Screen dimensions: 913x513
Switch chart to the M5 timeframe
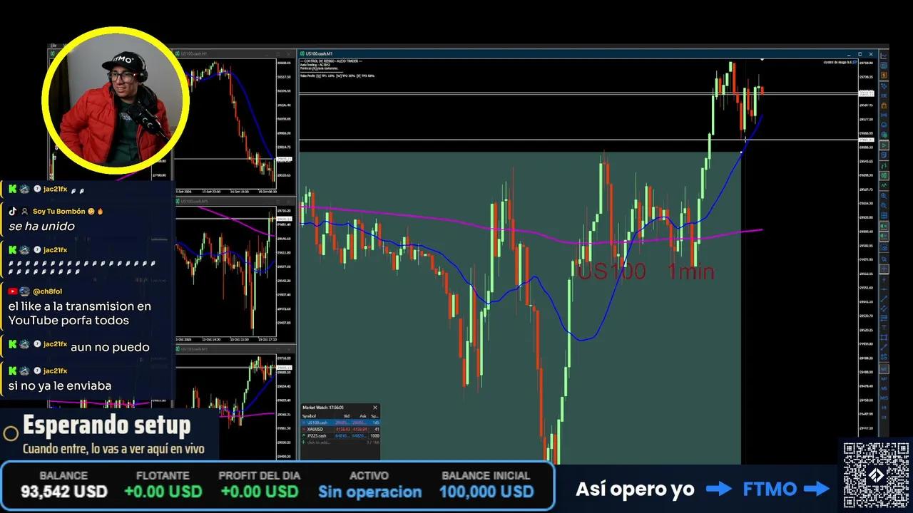[884, 388]
